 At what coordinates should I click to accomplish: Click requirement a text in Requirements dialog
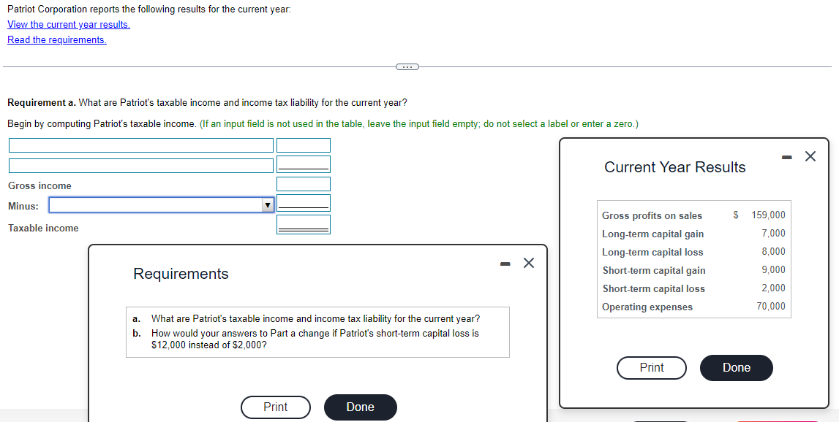(x=316, y=319)
